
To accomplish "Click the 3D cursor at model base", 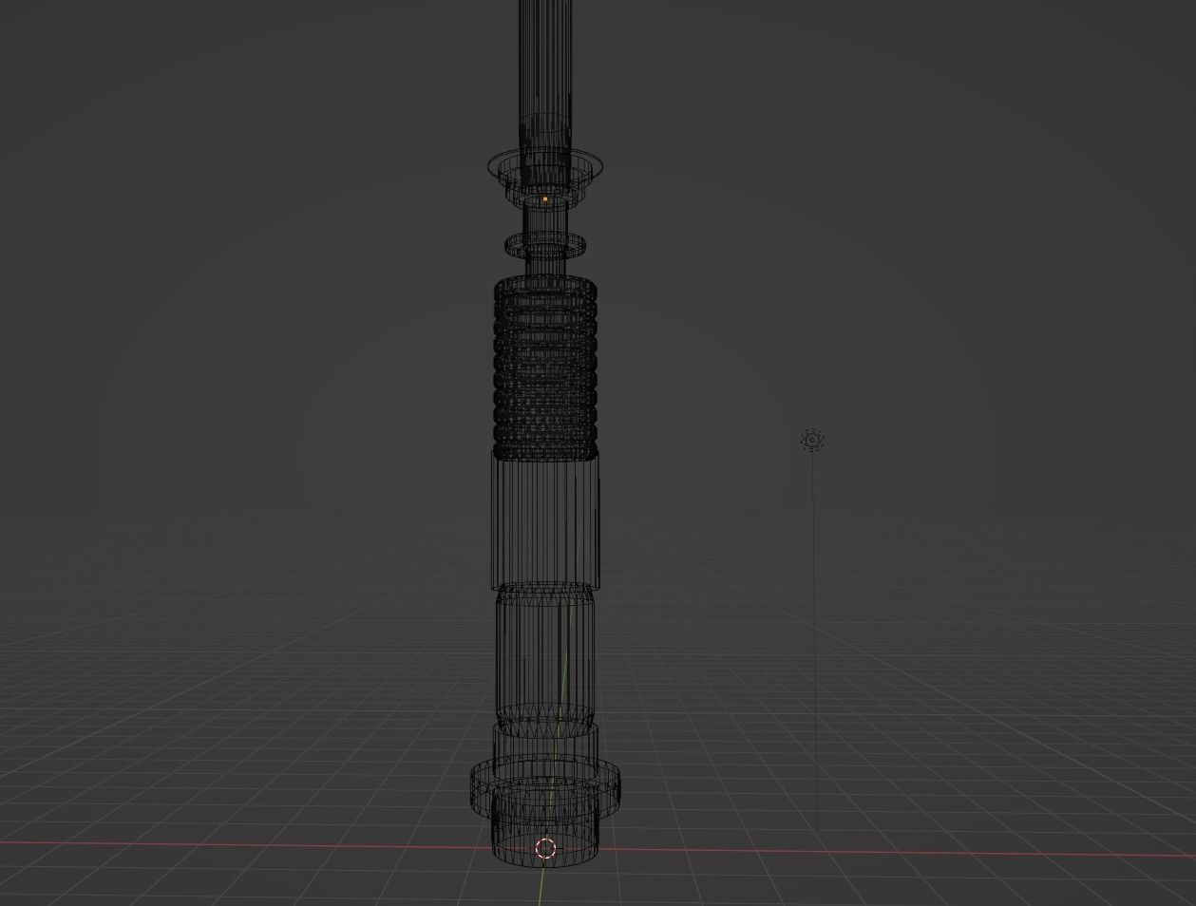I will click(545, 848).
